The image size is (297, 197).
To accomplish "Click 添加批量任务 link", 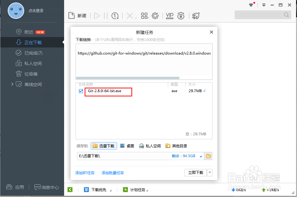I will pos(113,173).
